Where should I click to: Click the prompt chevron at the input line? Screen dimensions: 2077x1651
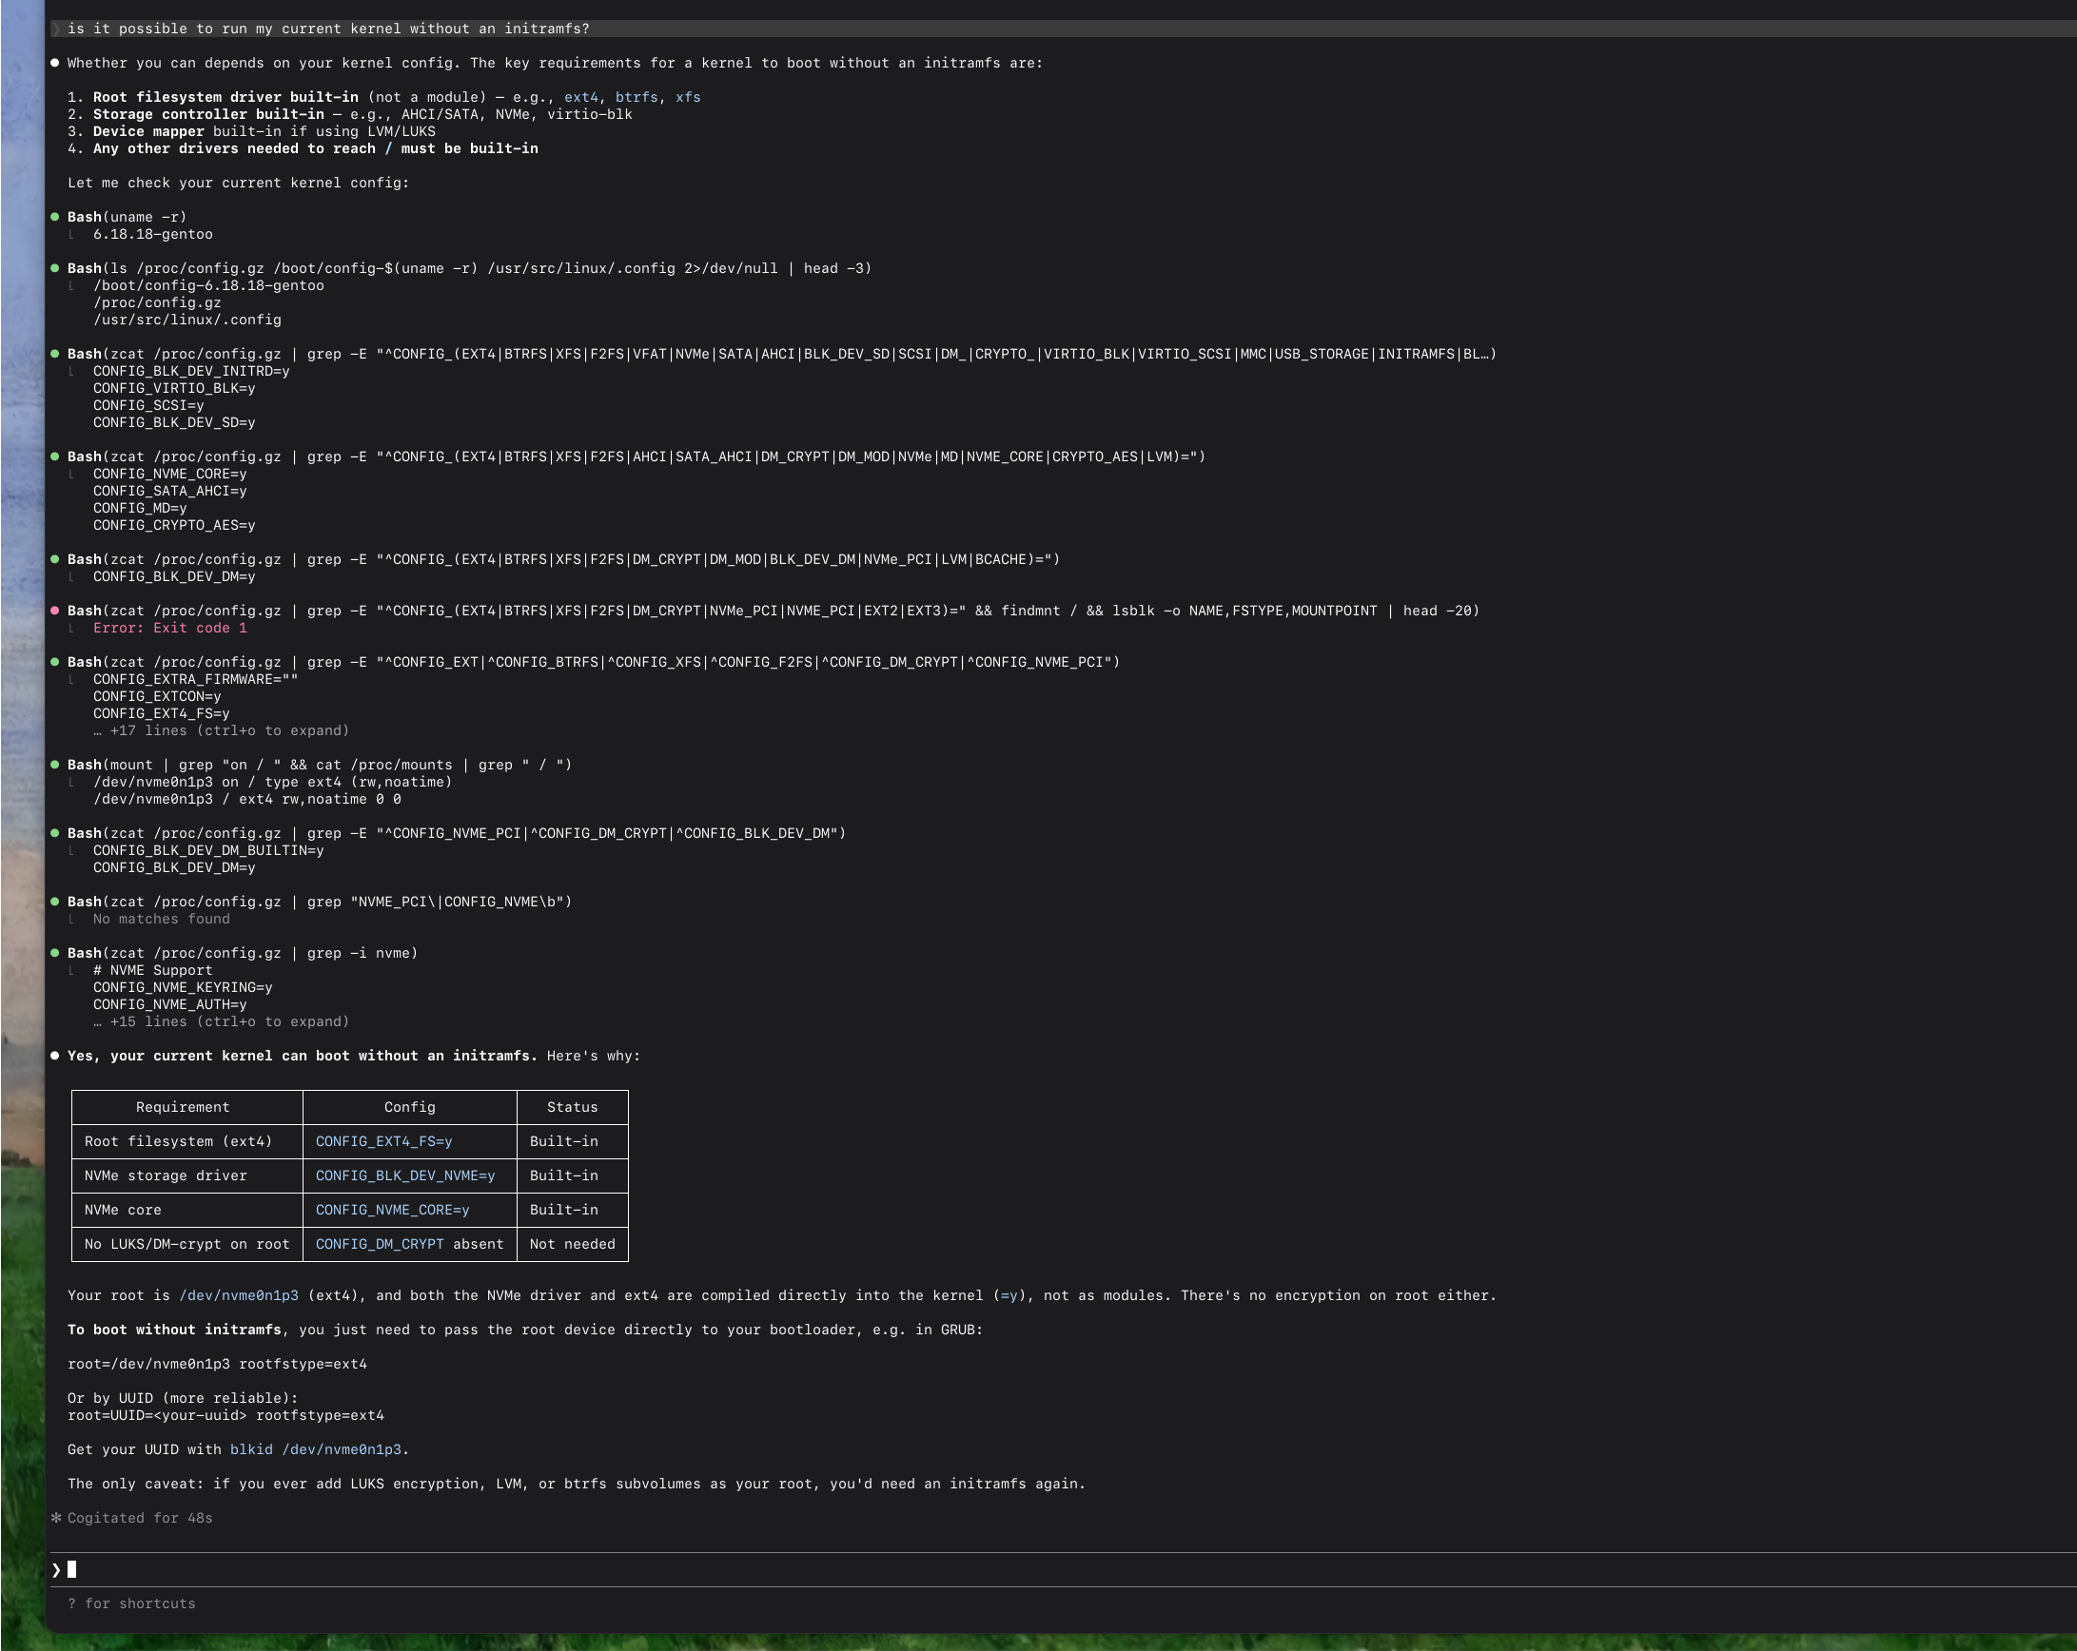click(56, 1569)
